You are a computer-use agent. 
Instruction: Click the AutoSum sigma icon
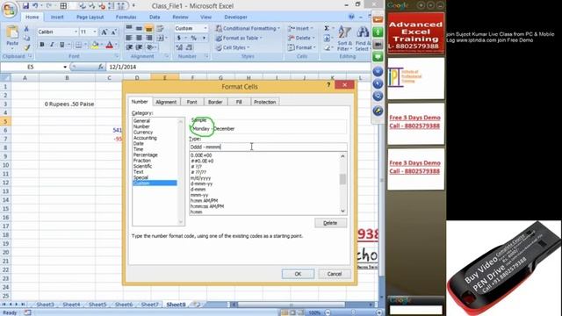point(327,28)
